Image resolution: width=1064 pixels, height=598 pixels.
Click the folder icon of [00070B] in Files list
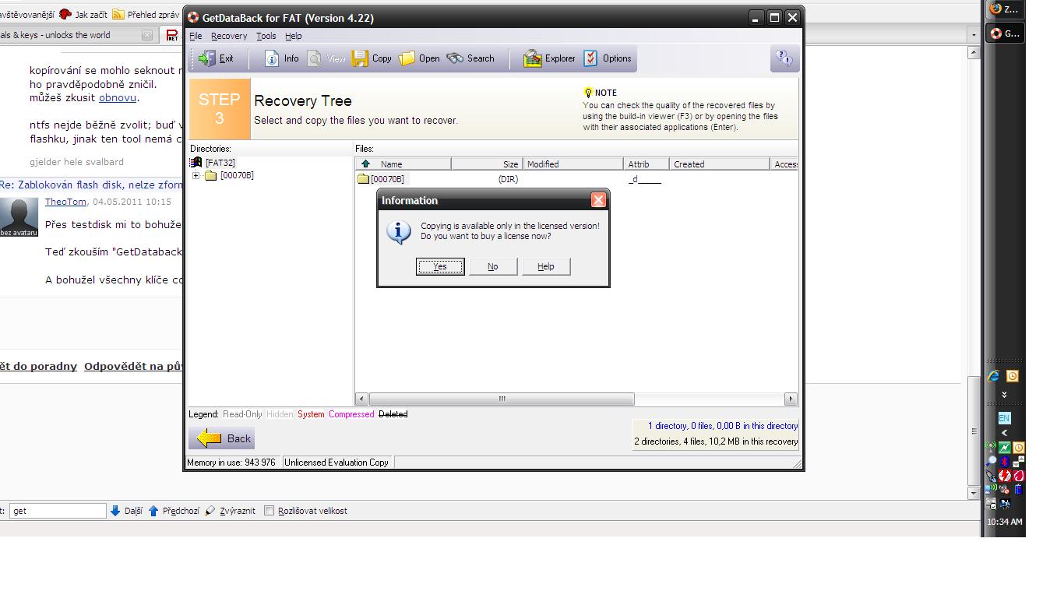[363, 179]
